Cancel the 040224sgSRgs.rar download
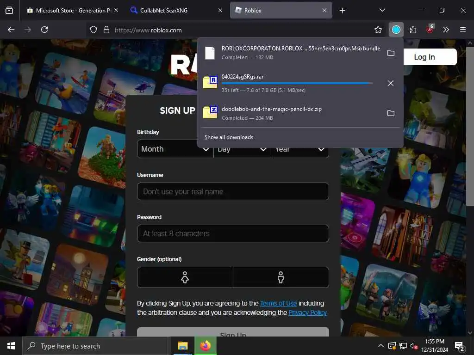 [391, 83]
